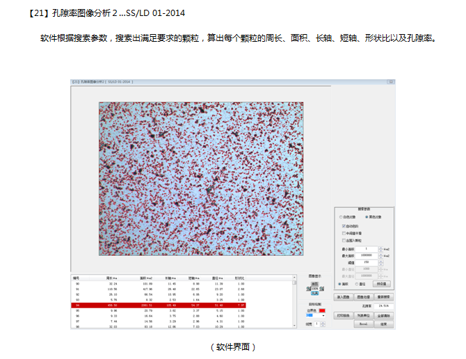Enable the 中间值平滑 checkbox
Viewport: 466px width, 359px height.
(343, 233)
